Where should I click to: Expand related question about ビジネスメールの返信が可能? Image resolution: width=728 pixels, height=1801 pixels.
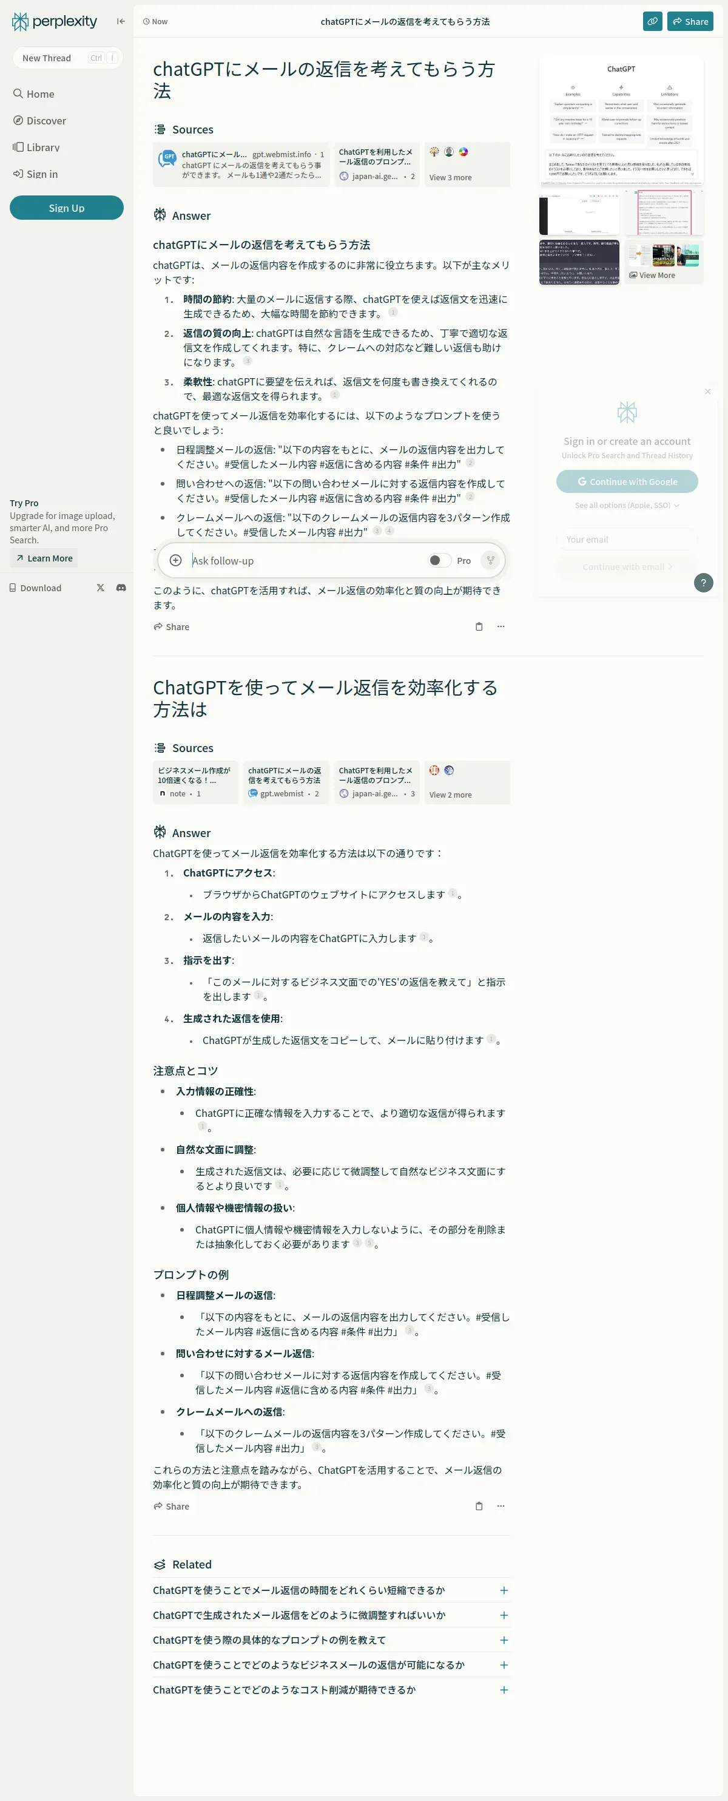tap(331, 1664)
